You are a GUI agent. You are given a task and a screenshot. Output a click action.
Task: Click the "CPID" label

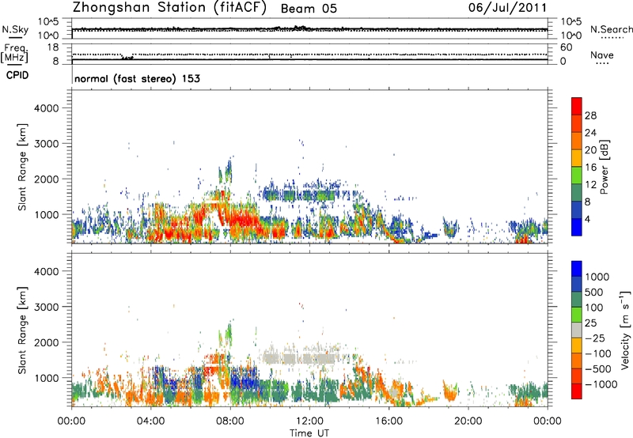[x=17, y=75]
